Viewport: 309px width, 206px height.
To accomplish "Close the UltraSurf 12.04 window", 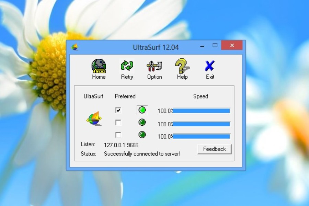I will pyautogui.click(x=232, y=45).
